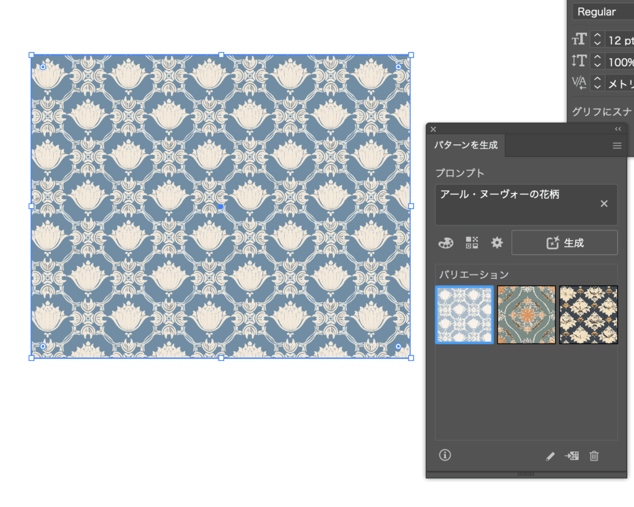This screenshot has width=634, height=507.
Task: Select the dark navy damask variation thumbnail
Action: click(x=588, y=314)
